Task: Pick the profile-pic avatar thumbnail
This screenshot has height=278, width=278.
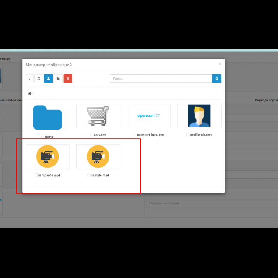Action: point(199,116)
